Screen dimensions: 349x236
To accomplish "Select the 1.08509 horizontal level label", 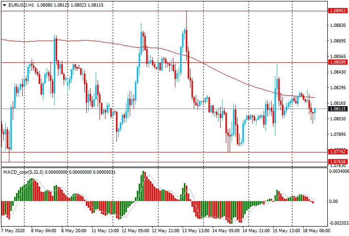I will point(338,62).
